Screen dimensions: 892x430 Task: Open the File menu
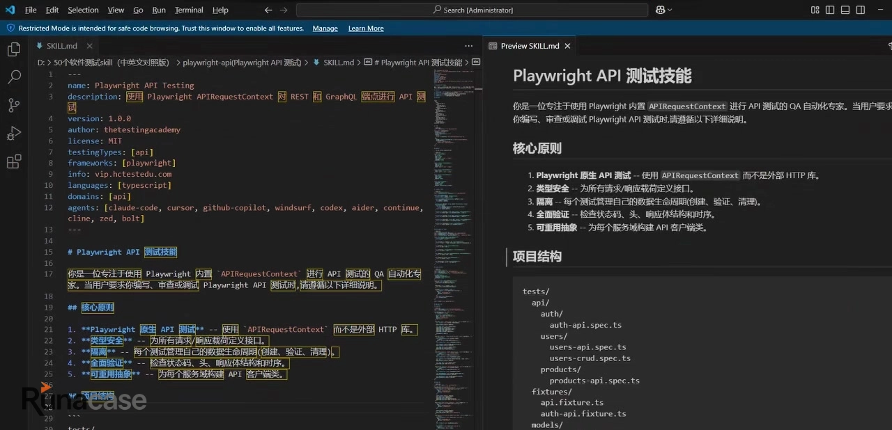pyautogui.click(x=31, y=10)
